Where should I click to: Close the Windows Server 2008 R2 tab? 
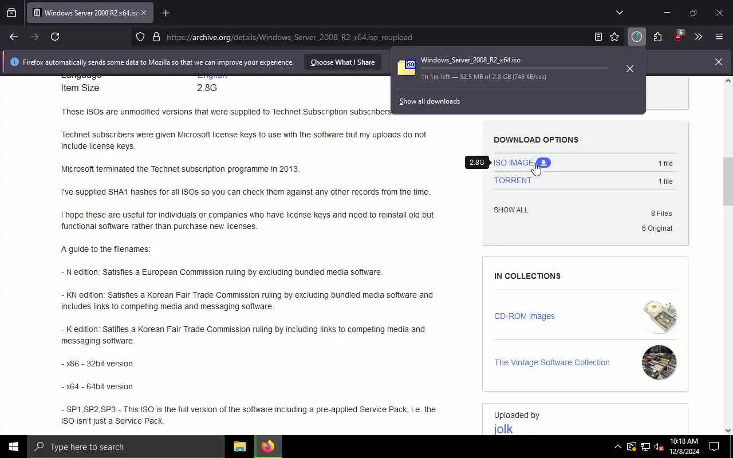(x=143, y=13)
